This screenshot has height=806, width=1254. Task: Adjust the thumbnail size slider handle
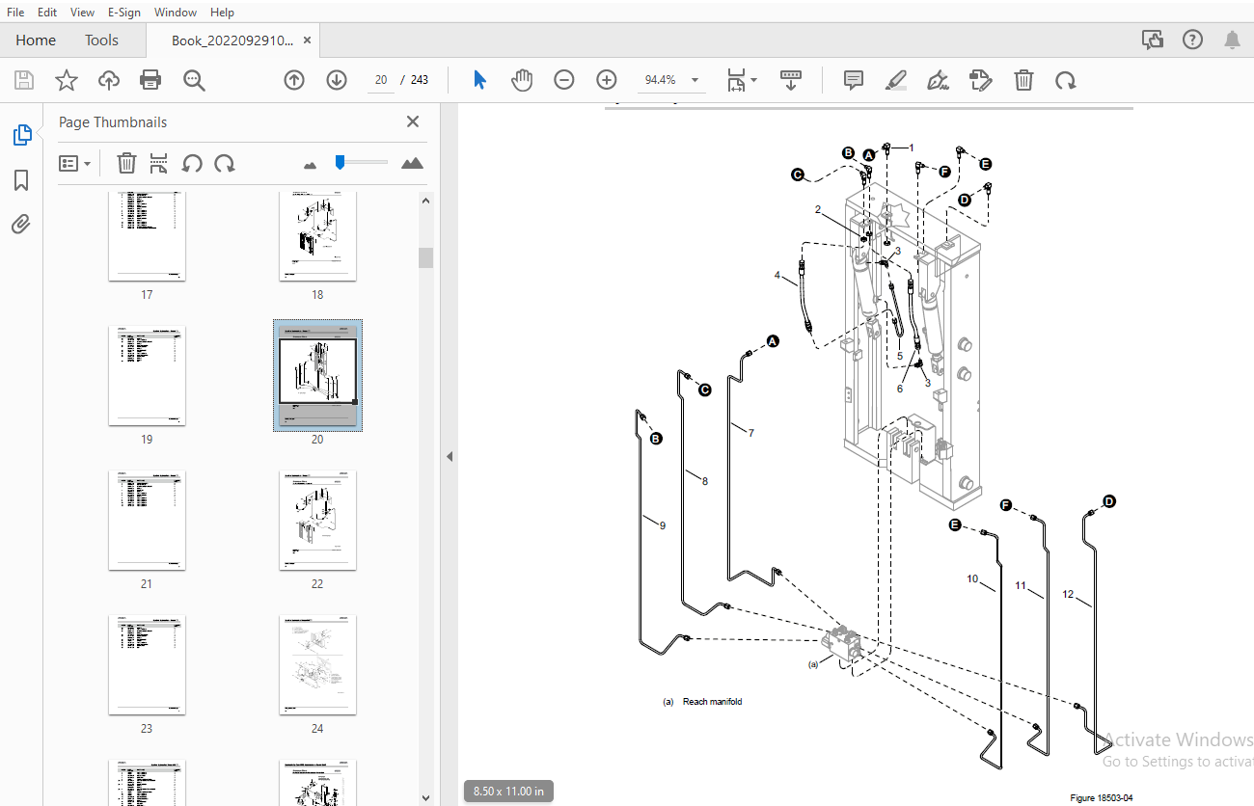click(340, 162)
